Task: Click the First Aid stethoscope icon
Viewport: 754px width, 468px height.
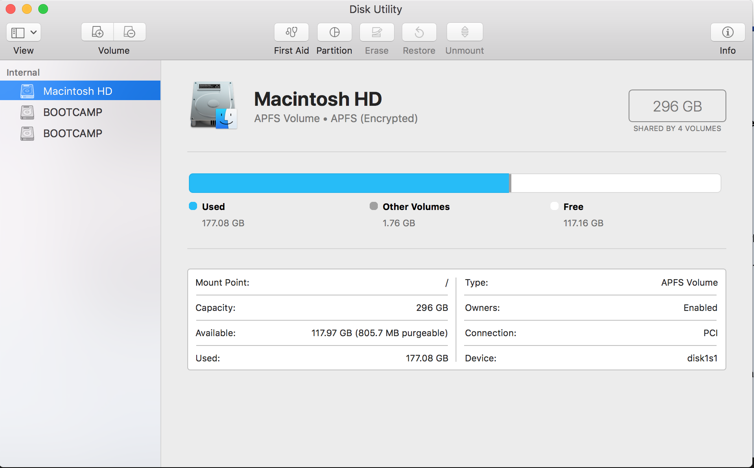Action: coord(291,32)
